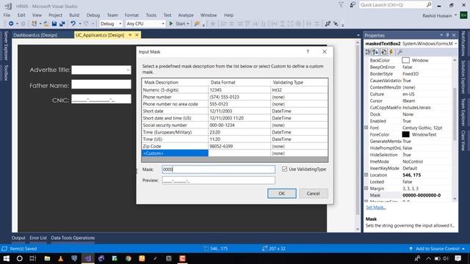470x264 pixels.
Task: Open the Format menu
Action: pos(131,15)
